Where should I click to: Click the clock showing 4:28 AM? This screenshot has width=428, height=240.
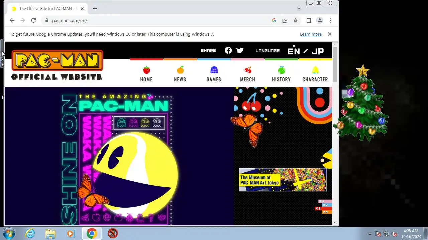[411, 233]
